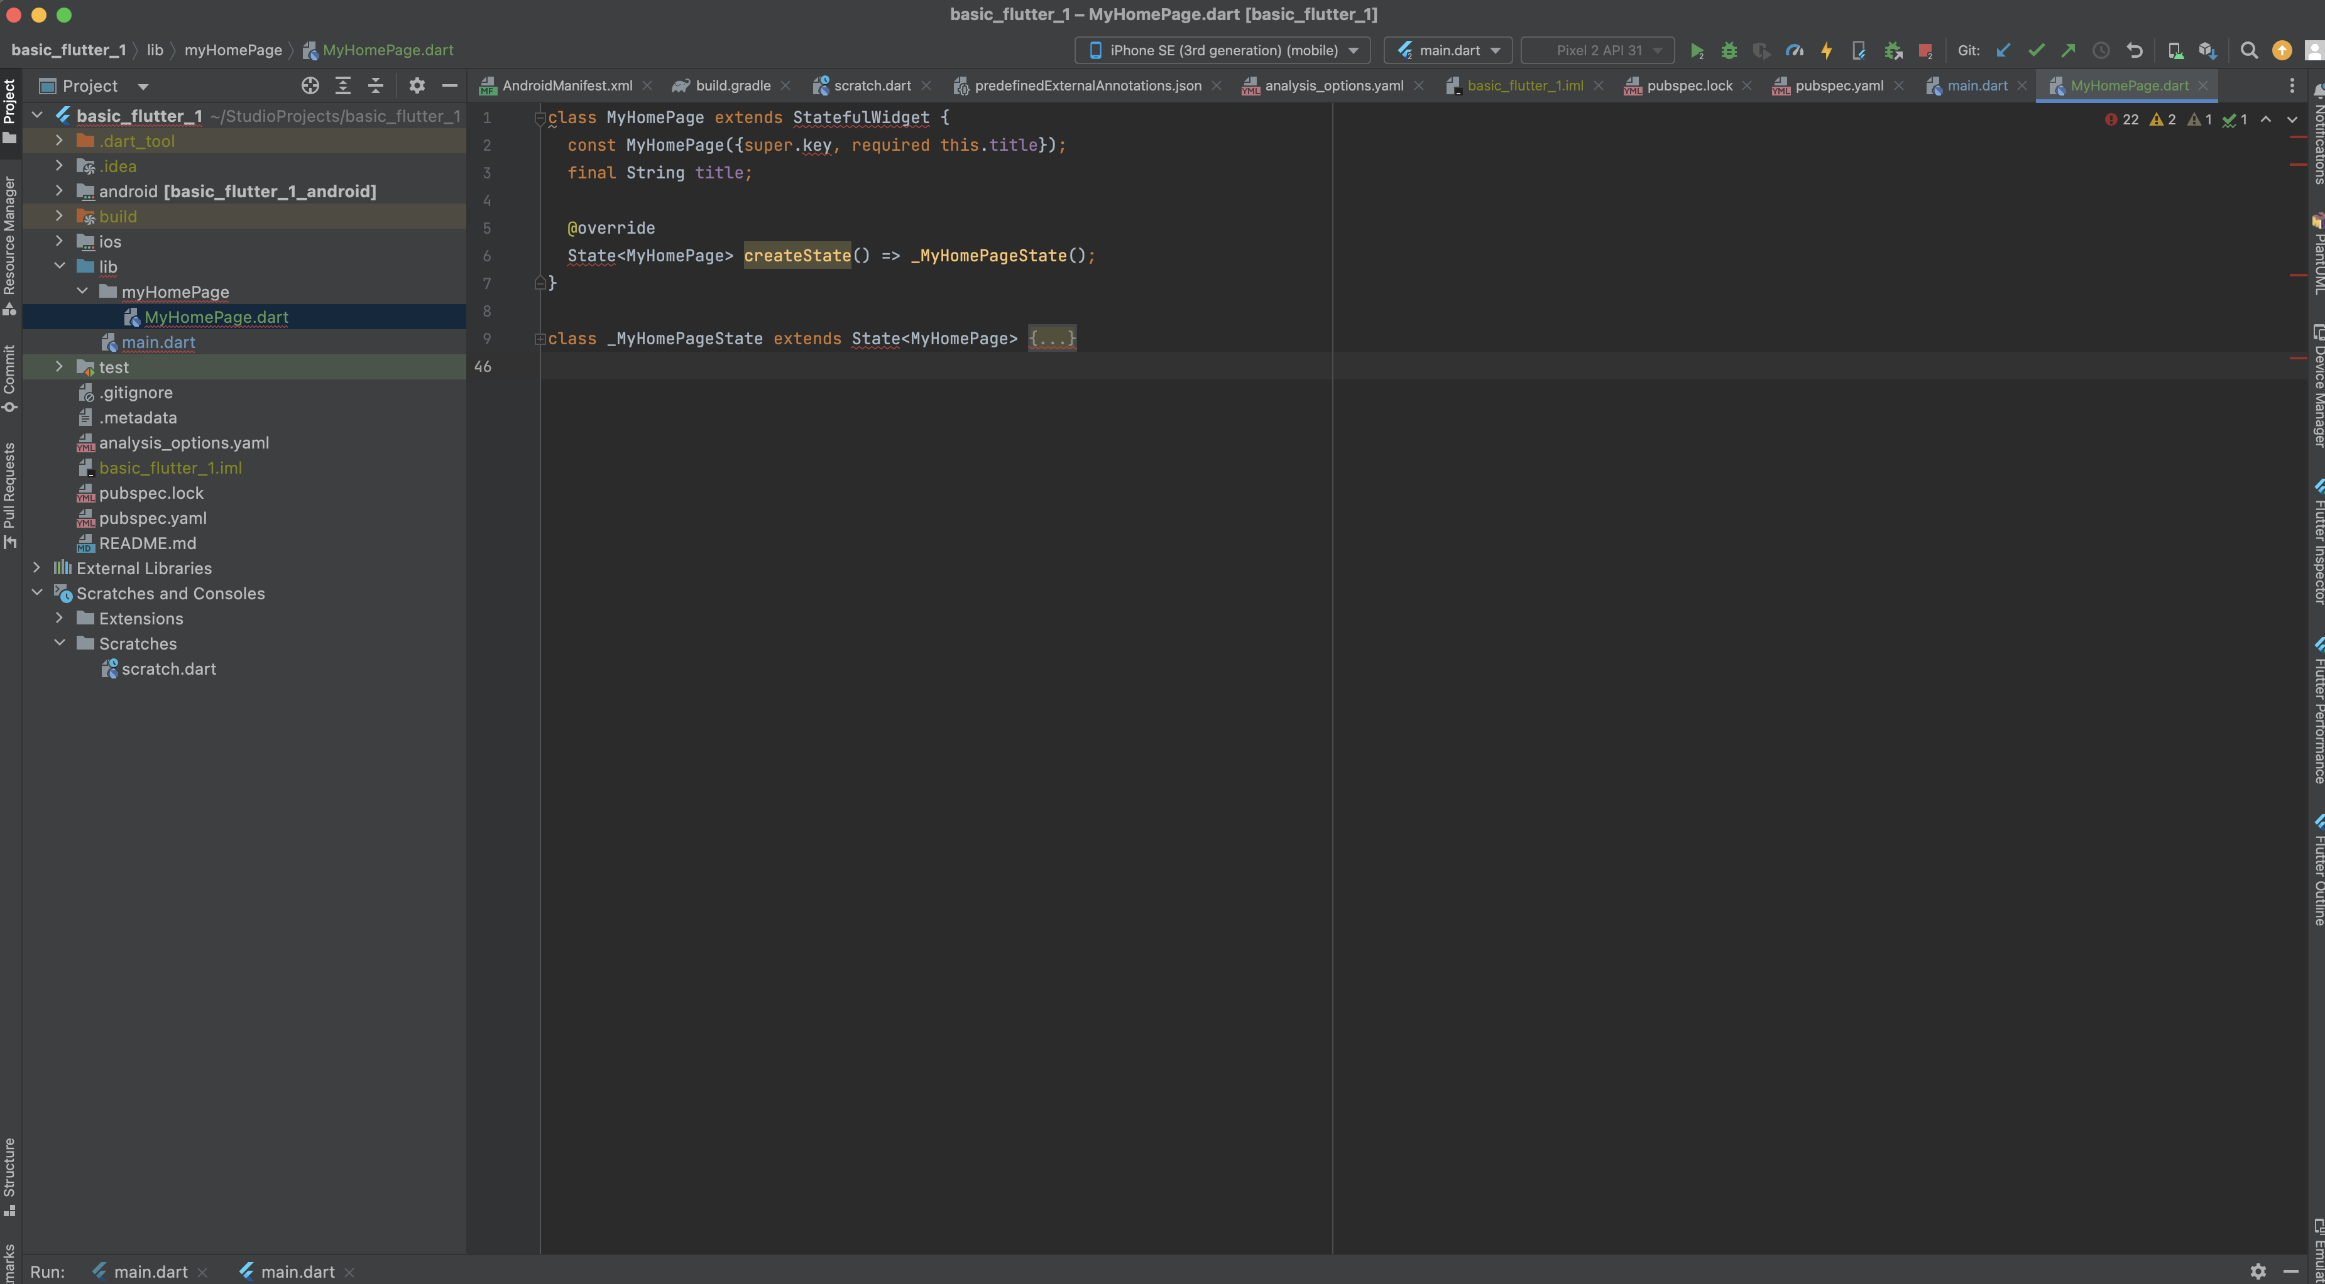The width and height of the screenshot is (2325, 1284).
Task: Run main.dart with the green Run button
Action: click(1696, 50)
